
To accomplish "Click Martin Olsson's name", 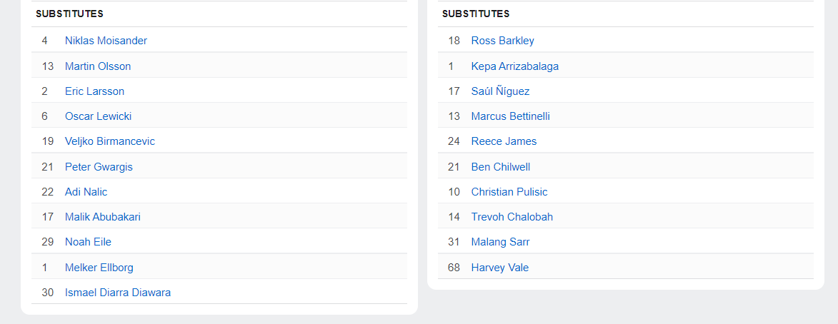I will [x=98, y=66].
